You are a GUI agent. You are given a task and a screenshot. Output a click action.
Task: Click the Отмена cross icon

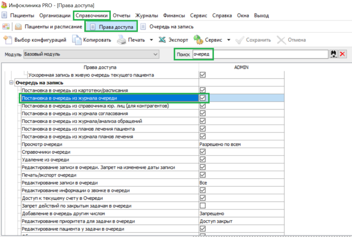click(x=281, y=40)
